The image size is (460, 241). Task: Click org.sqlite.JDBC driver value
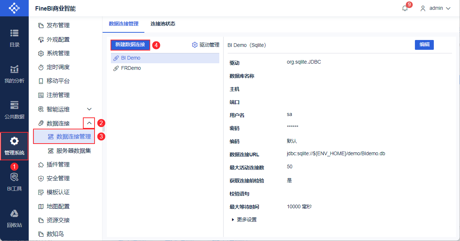click(304, 62)
